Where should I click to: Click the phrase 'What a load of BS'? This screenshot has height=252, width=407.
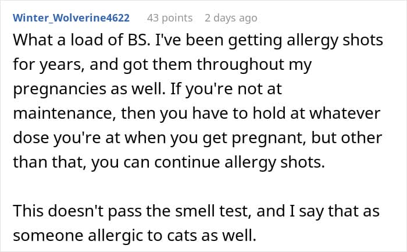(81, 40)
